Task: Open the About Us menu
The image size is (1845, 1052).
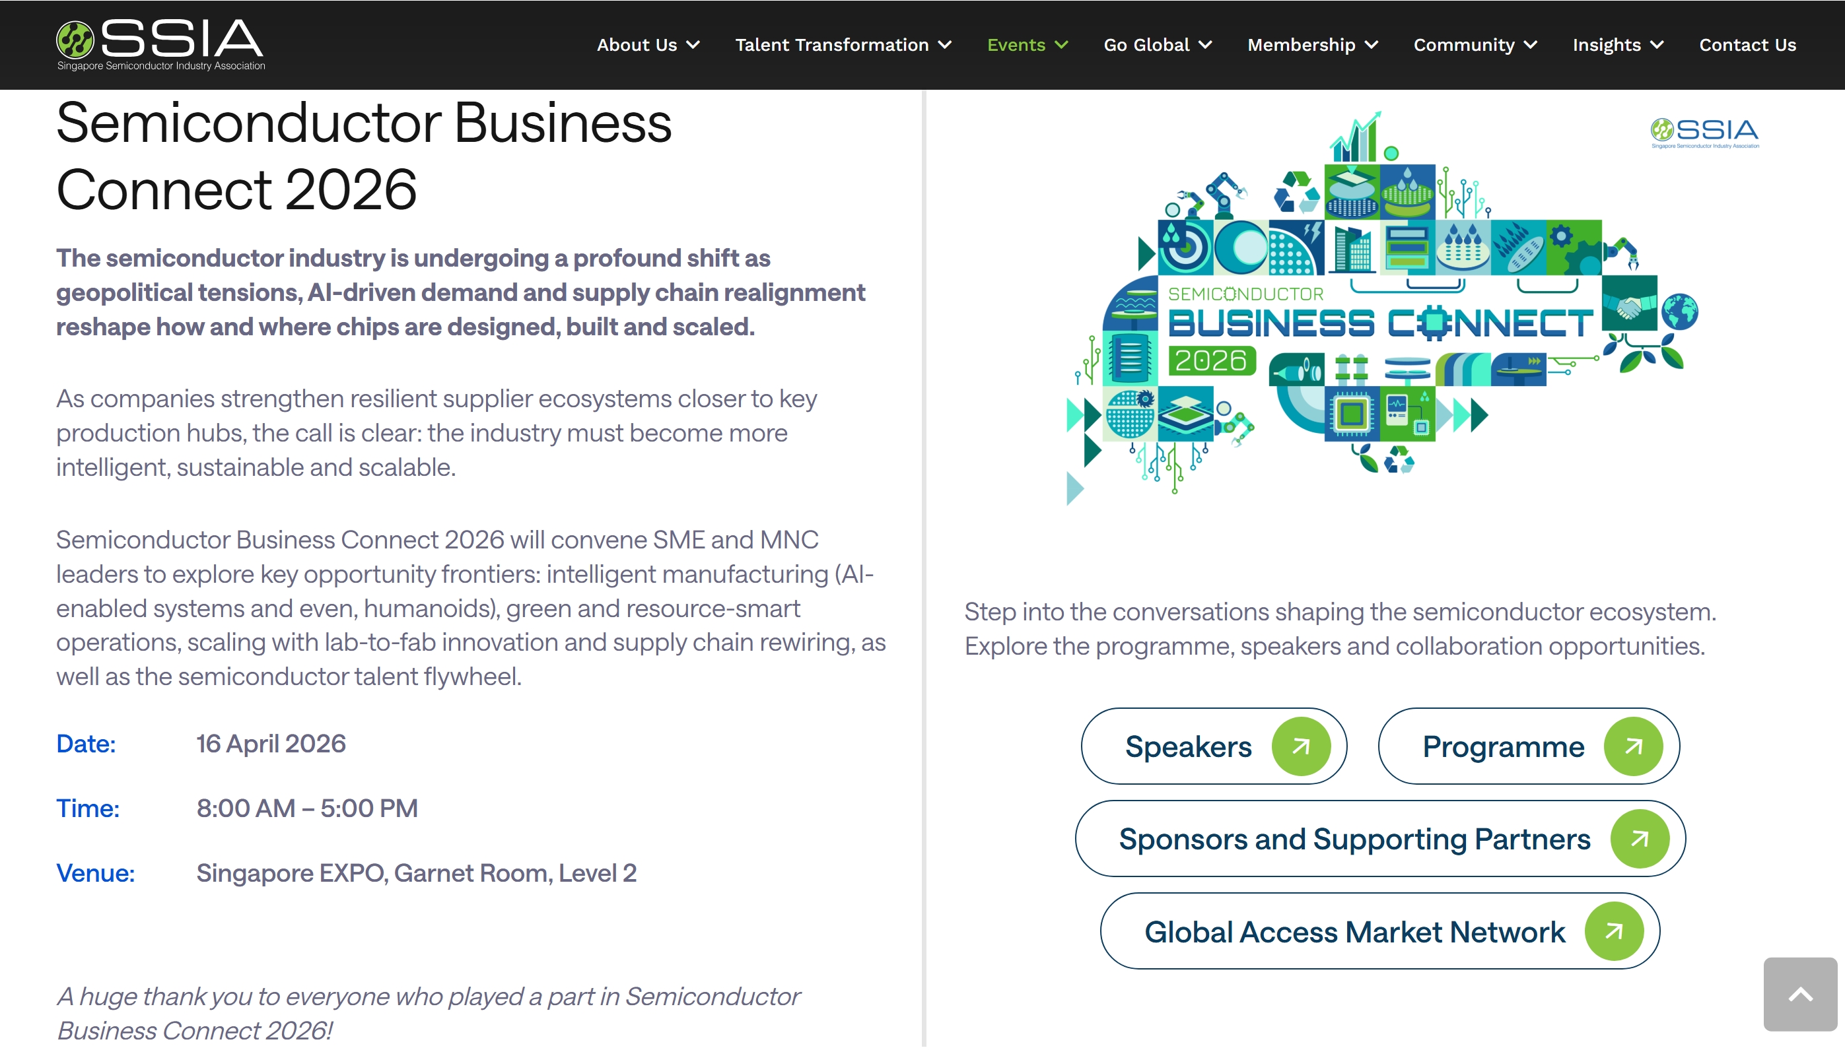Action: (637, 45)
